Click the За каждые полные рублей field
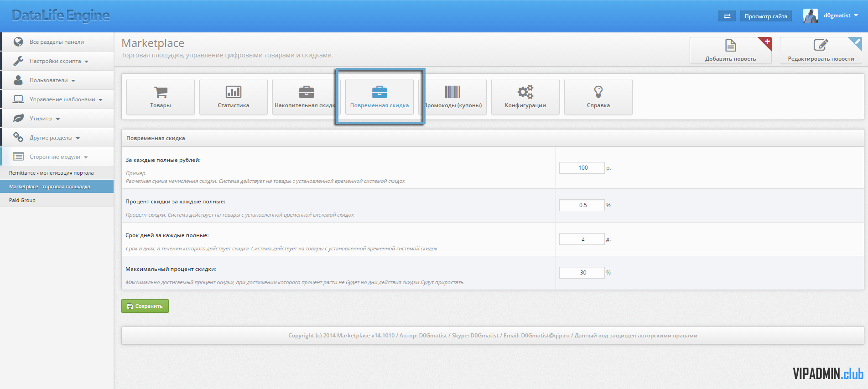The image size is (868, 389). click(x=582, y=168)
